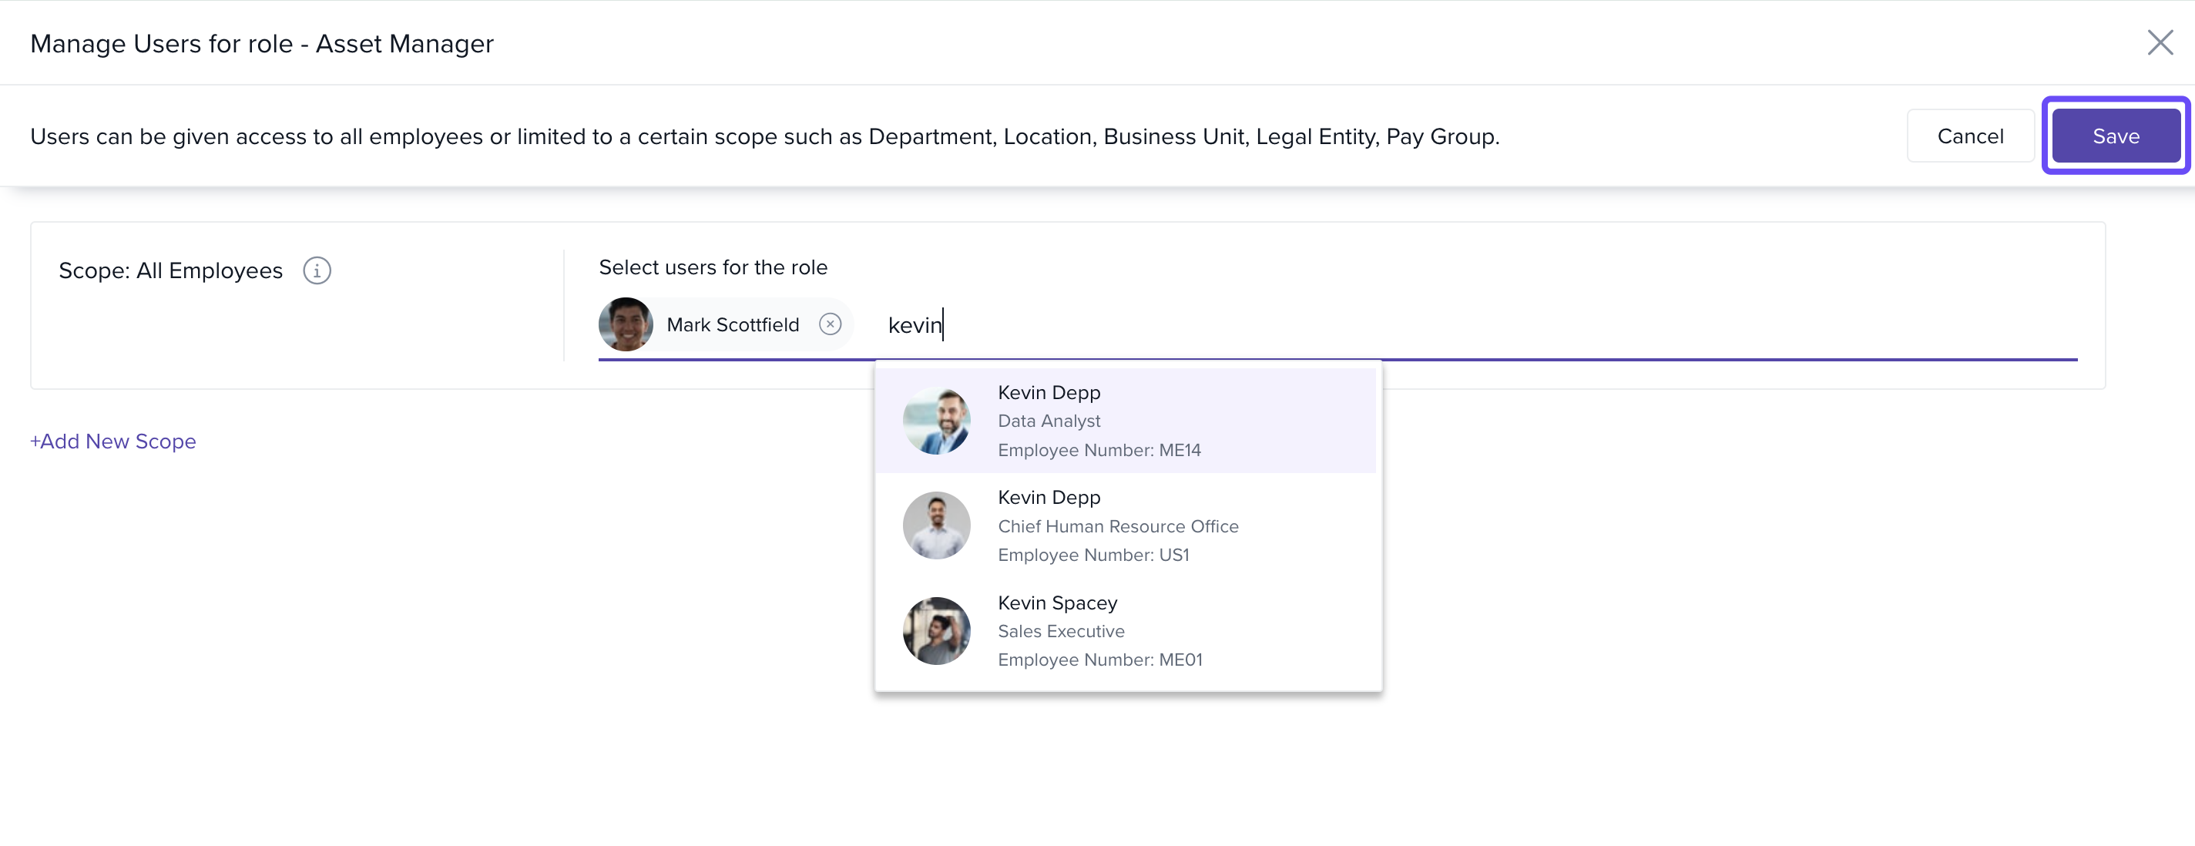Click Kevin Depp Data Analyst avatar

[x=936, y=421]
